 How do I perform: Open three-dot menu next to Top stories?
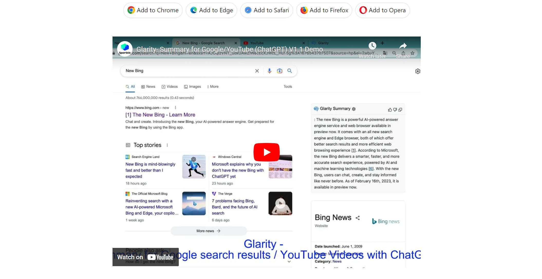(167, 145)
